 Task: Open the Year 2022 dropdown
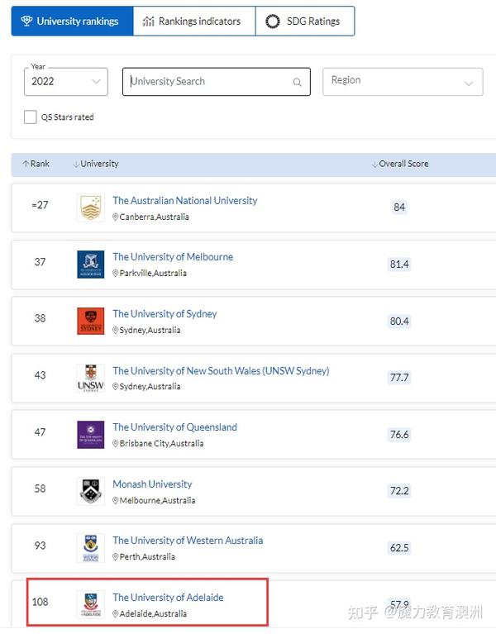66,82
